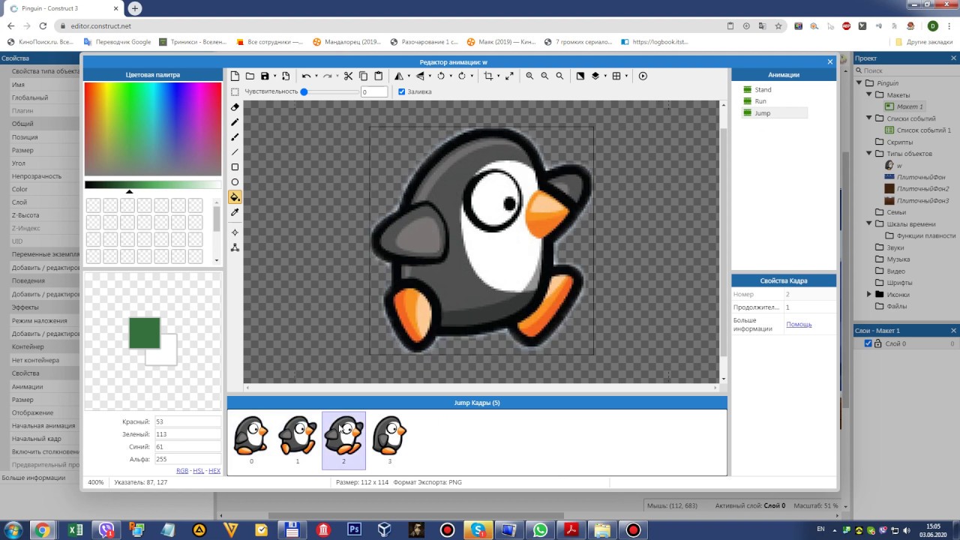This screenshot has height=540, width=960.
Task: Select the Rectangle tool
Action: point(235,167)
